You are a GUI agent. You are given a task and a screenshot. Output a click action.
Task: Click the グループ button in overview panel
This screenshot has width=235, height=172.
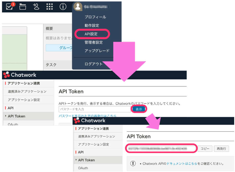(59, 48)
